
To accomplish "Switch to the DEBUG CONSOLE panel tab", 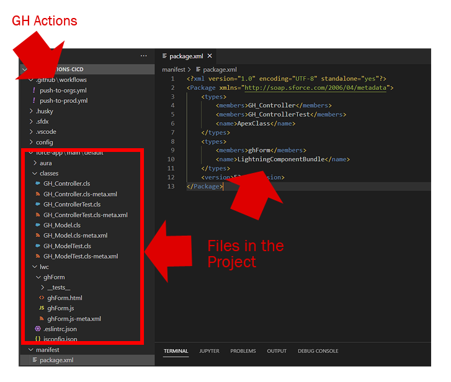I will coord(318,351).
